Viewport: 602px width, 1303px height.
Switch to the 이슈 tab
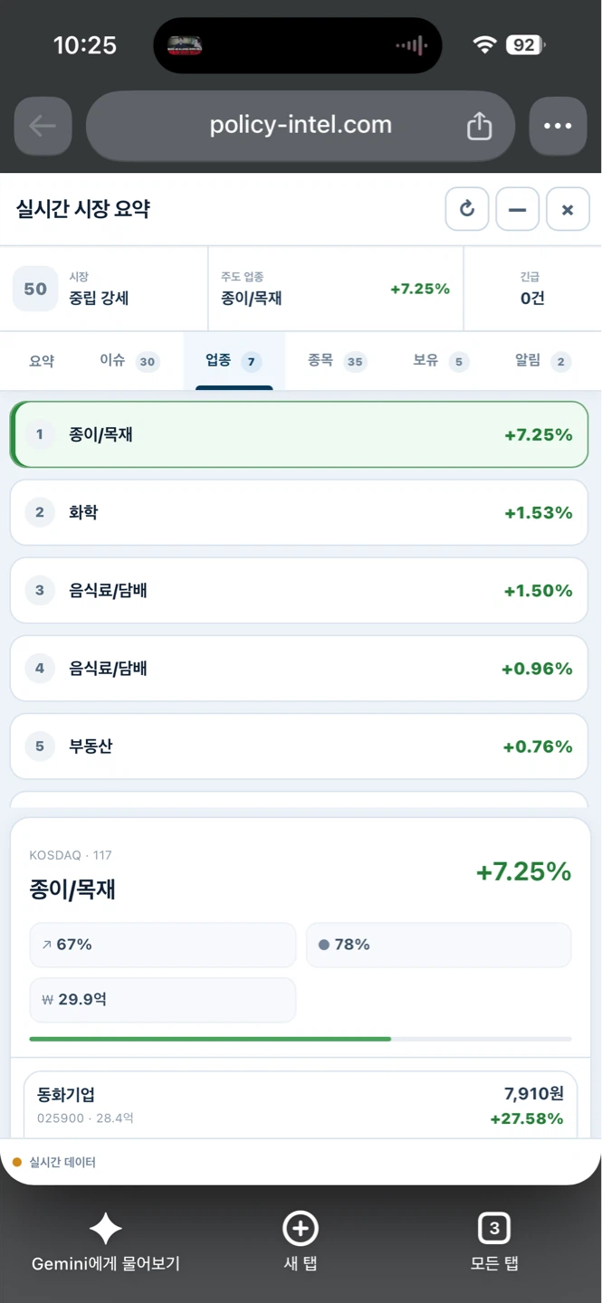(128, 361)
